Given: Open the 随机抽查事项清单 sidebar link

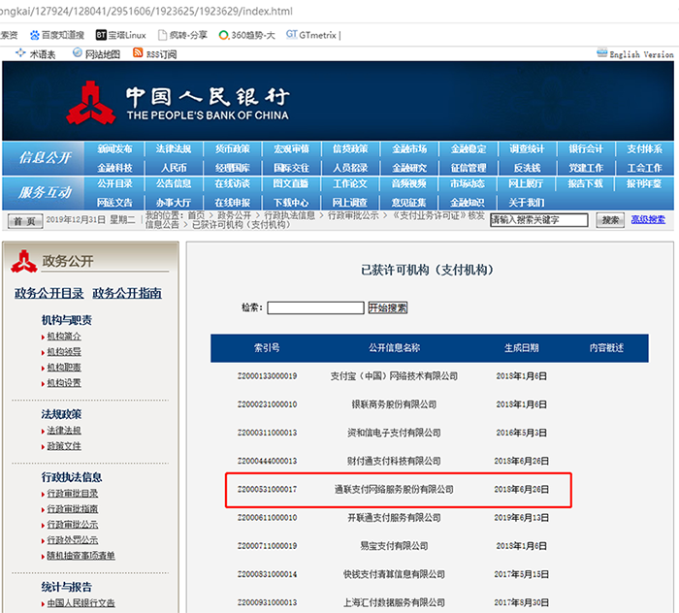Looking at the screenshot, I should (x=81, y=556).
